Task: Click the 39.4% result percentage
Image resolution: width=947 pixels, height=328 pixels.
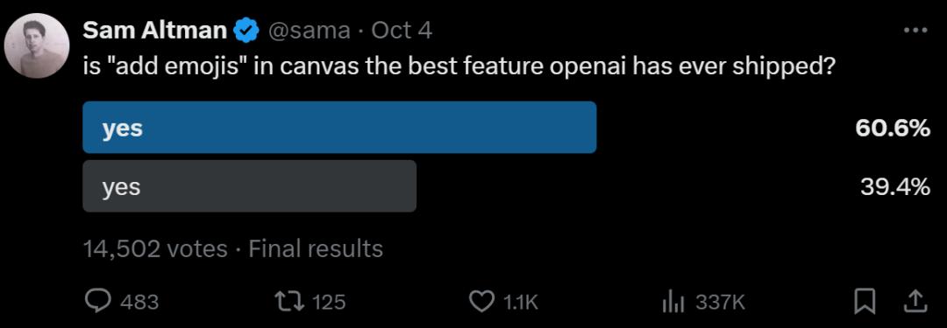Action: pyautogui.click(x=894, y=187)
